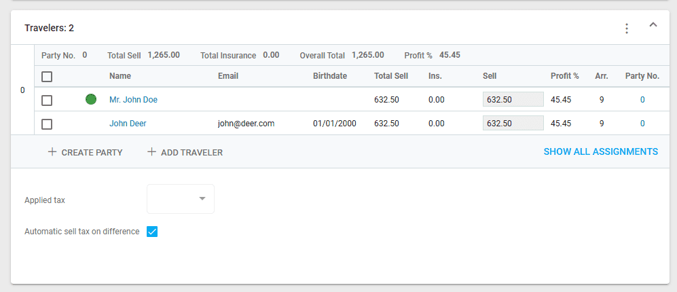Check the John Deer row checkbox

(x=47, y=124)
